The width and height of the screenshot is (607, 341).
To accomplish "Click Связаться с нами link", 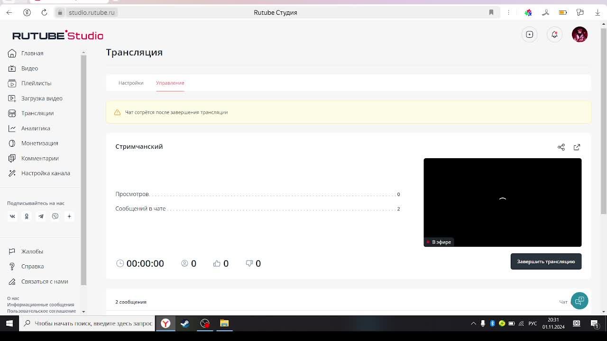I will (45, 281).
